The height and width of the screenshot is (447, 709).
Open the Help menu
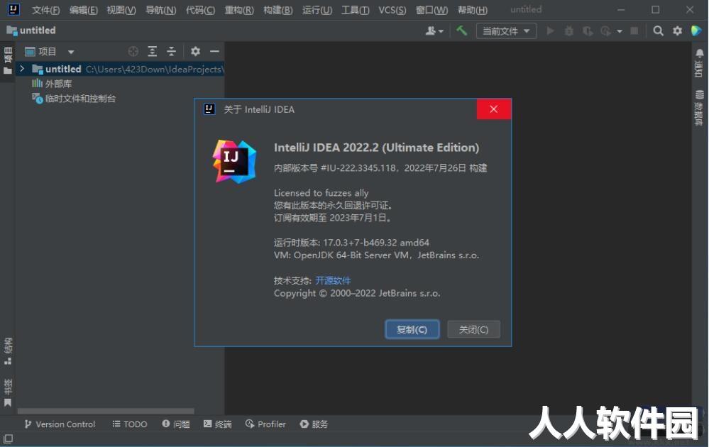pyautogui.click(x=473, y=10)
